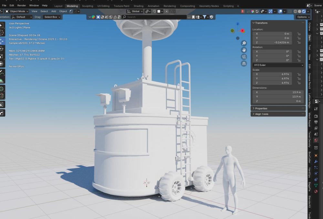Add a new workspace with plus button
The image size is (323, 219).
238,6
